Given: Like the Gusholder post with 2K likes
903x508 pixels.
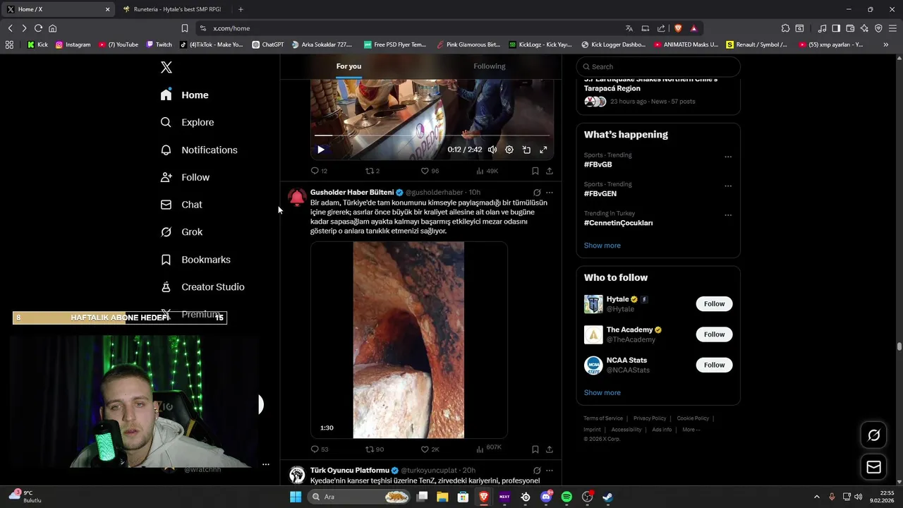Looking at the screenshot, I should tap(430, 449).
